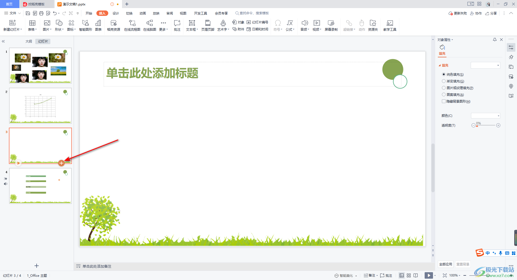Open 稻壳资源 resources
The width and height of the screenshot is (517, 280).
click(x=113, y=26)
